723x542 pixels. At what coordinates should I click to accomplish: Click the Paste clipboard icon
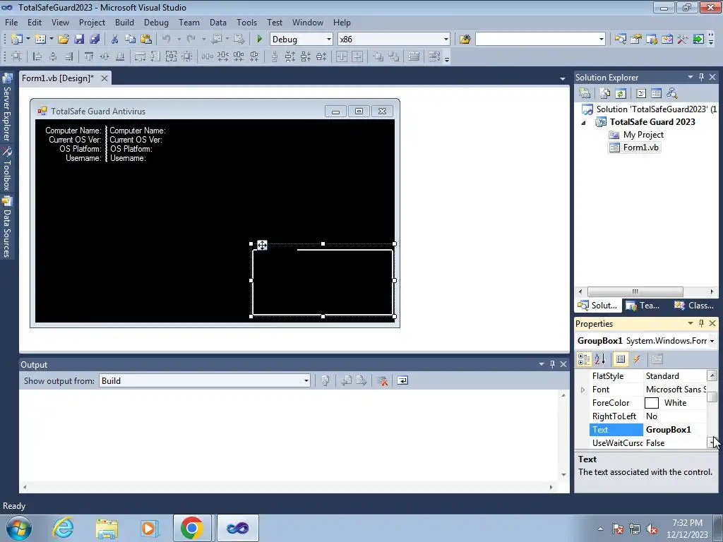(x=146, y=40)
